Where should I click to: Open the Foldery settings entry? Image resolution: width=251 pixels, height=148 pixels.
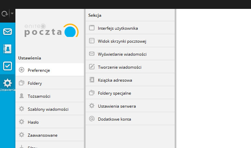(x=50, y=83)
